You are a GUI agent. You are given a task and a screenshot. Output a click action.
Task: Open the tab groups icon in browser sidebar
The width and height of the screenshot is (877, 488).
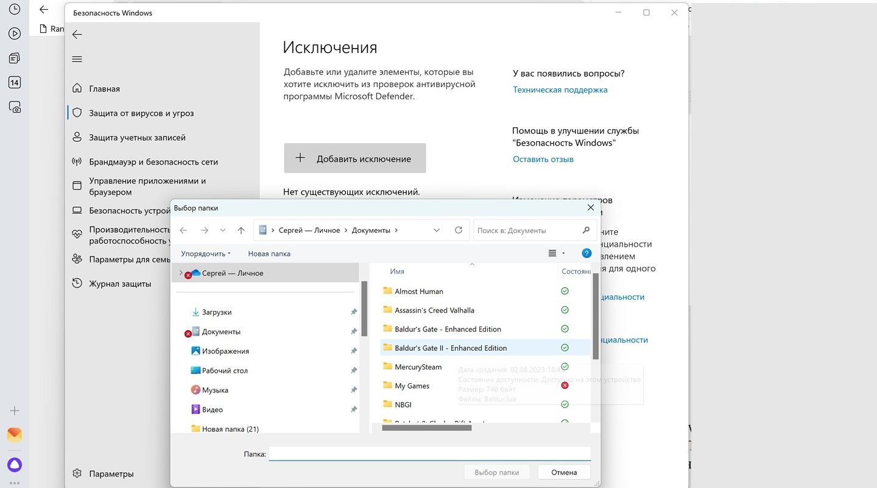click(x=15, y=58)
